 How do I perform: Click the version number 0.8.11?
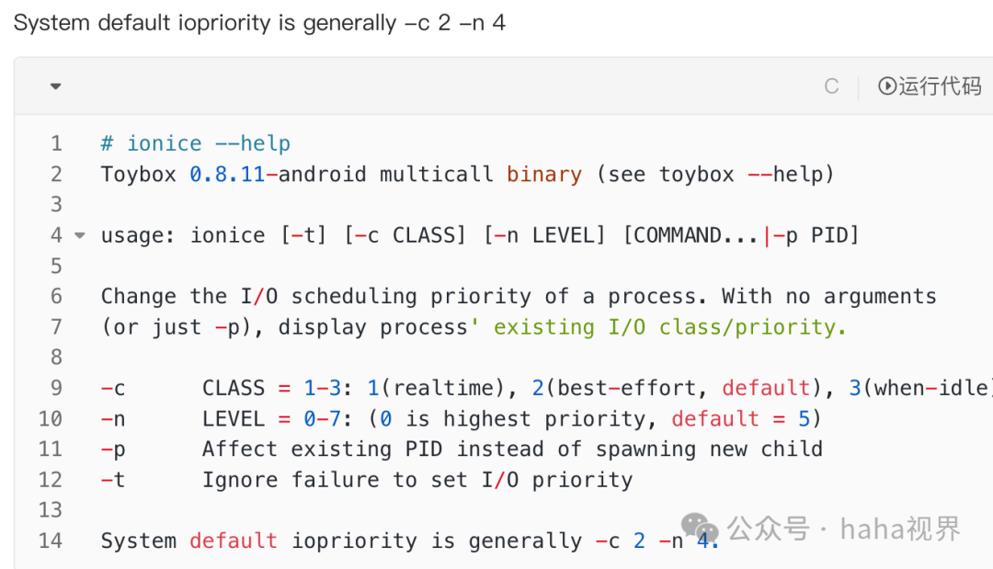tap(227, 173)
